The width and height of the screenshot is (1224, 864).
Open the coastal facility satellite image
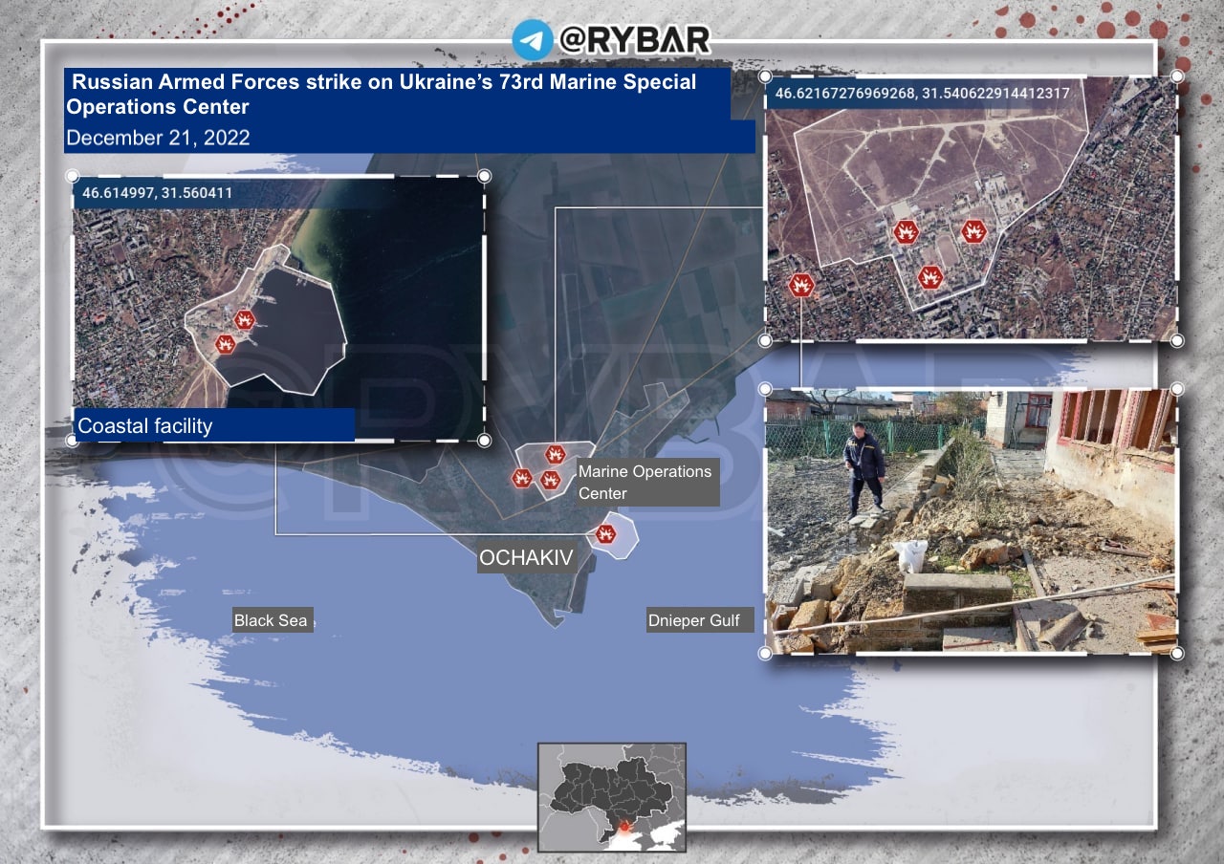click(x=278, y=308)
